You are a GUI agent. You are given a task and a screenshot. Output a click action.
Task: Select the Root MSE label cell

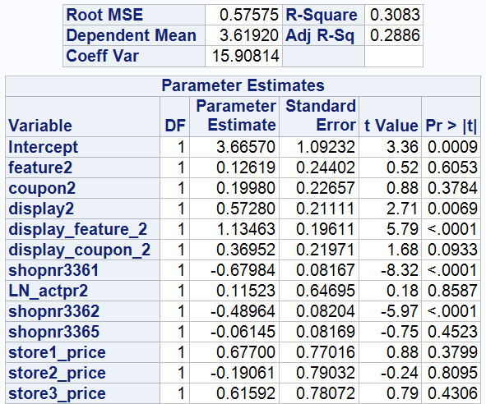[x=134, y=15]
